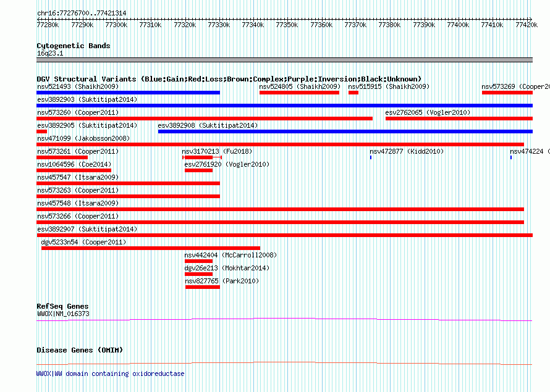Viewport: 550px width, 392px height.
Task: Click the Cytogenetic Bands track title
Action: tap(74, 46)
